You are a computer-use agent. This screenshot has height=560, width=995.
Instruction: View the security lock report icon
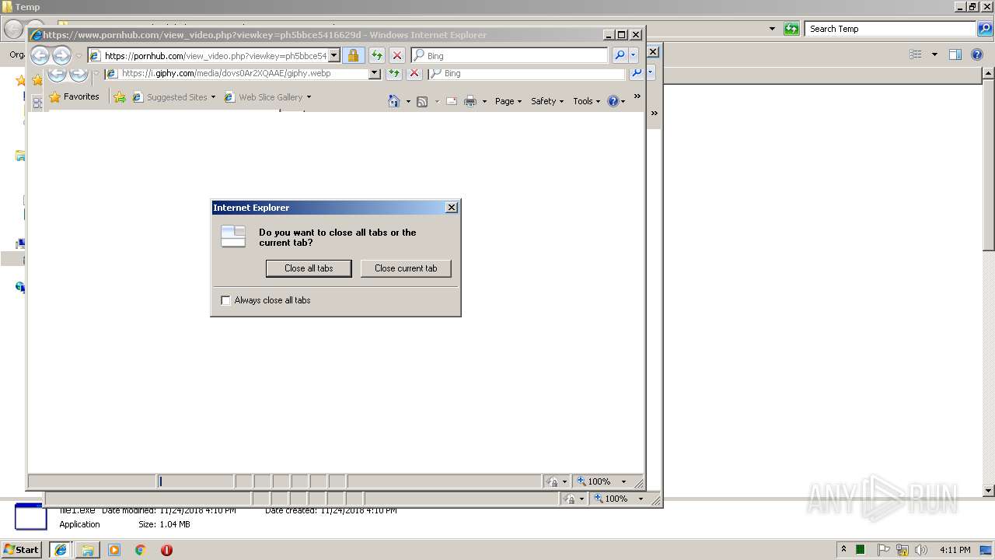[353, 56]
